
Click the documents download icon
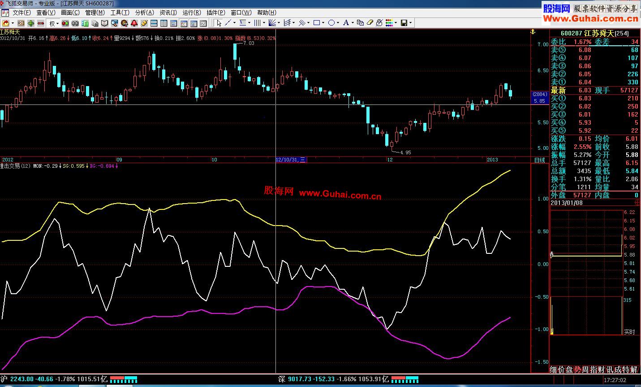pos(95,23)
